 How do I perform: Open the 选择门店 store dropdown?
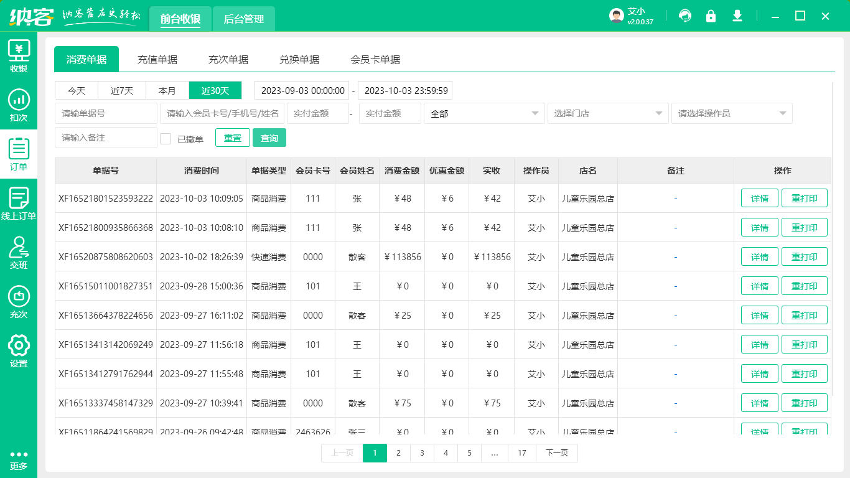click(608, 113)
